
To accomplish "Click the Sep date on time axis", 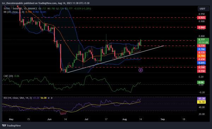I will click(x=163, y=119).
